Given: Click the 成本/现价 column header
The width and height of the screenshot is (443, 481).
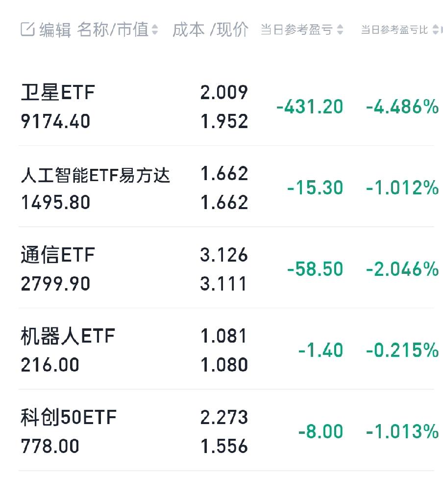Looking at the screenshot, I should coord(210,29).
